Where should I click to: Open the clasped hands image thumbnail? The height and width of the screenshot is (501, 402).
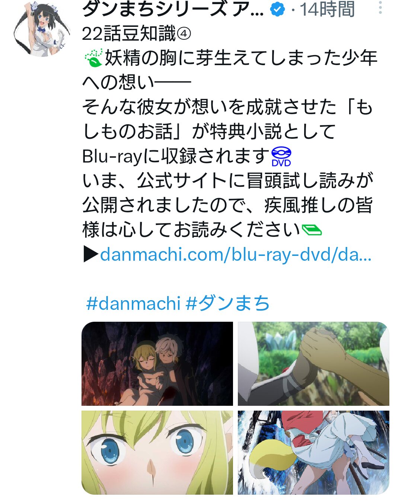click(x=313, y=364)
